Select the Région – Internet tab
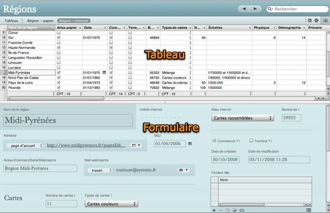The image size is (330, 213). click(x=73, y=21)
